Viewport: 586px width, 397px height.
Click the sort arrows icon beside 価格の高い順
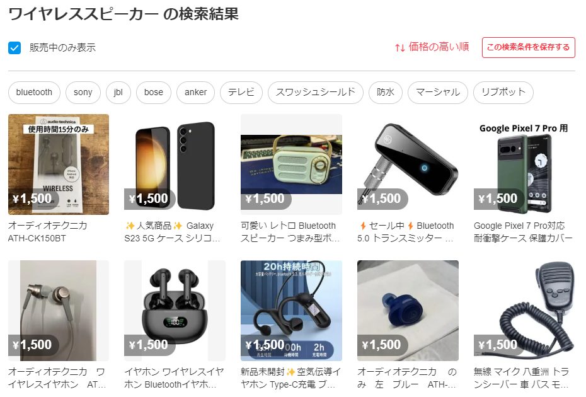coord(399,48)
